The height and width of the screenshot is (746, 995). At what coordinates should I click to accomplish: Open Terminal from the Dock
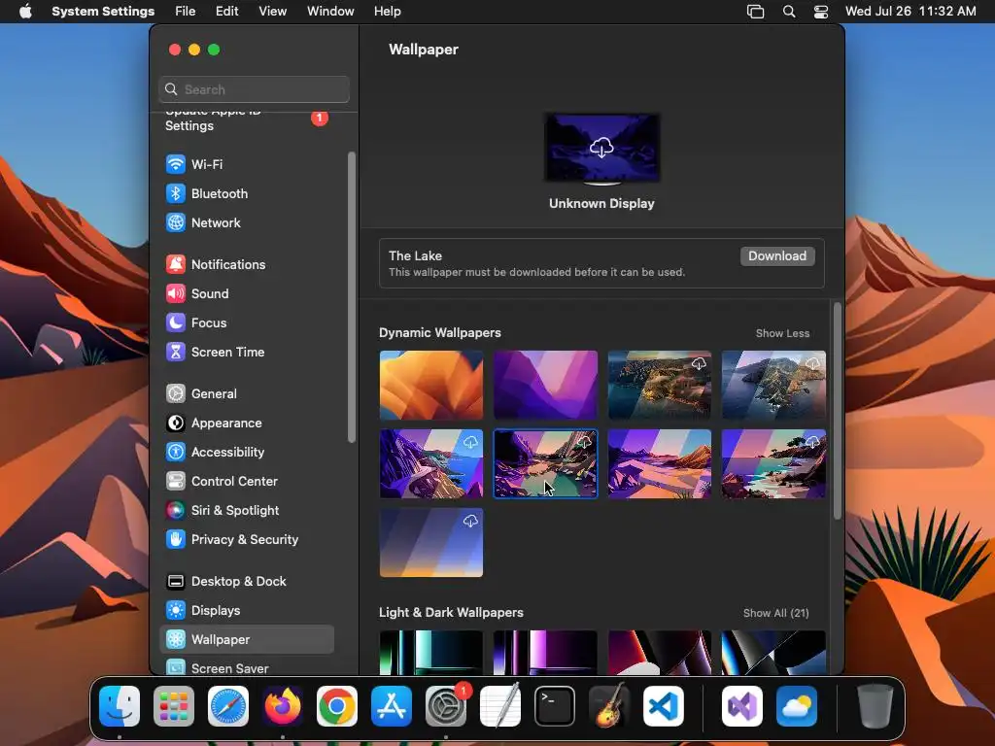tap(555, 706)
